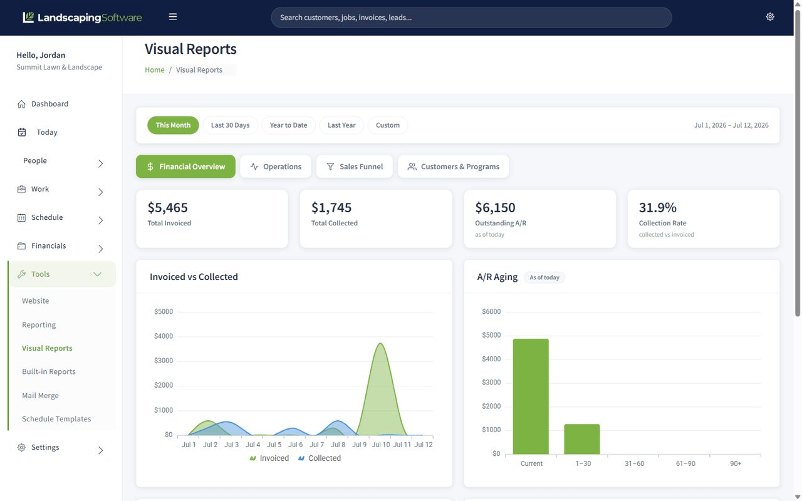Expand the Settings menu chevron

(101, 450)
